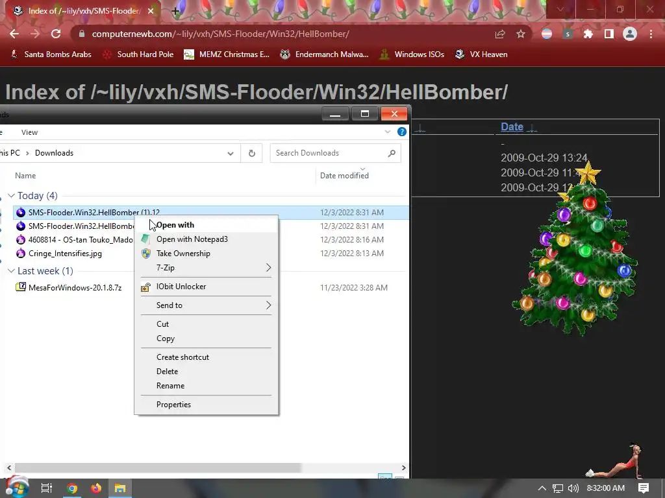Open South Hard Pole bookmark
Viewport: 665px width, 498px height.
click(x=138, y=54)
